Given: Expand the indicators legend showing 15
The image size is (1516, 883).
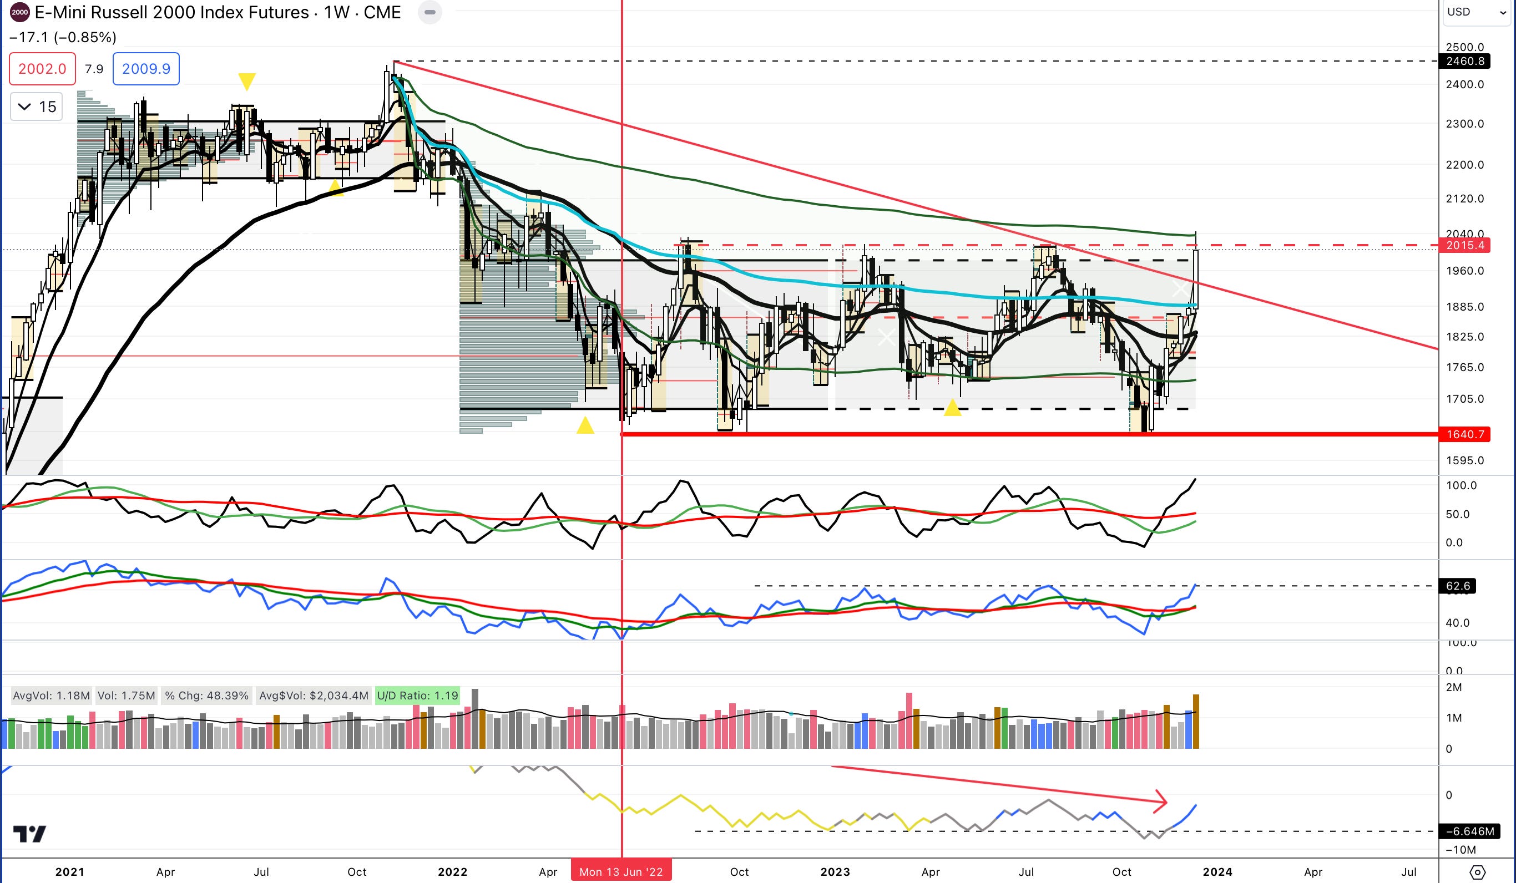Looking at the screenshot, I should pyautogui.click(x=37, y=107).
